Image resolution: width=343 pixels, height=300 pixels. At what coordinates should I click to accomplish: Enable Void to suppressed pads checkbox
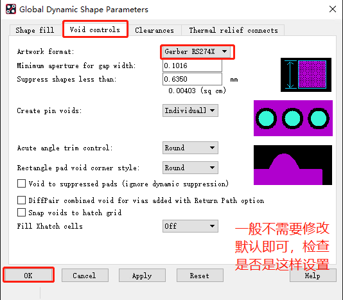click(21, 183)
